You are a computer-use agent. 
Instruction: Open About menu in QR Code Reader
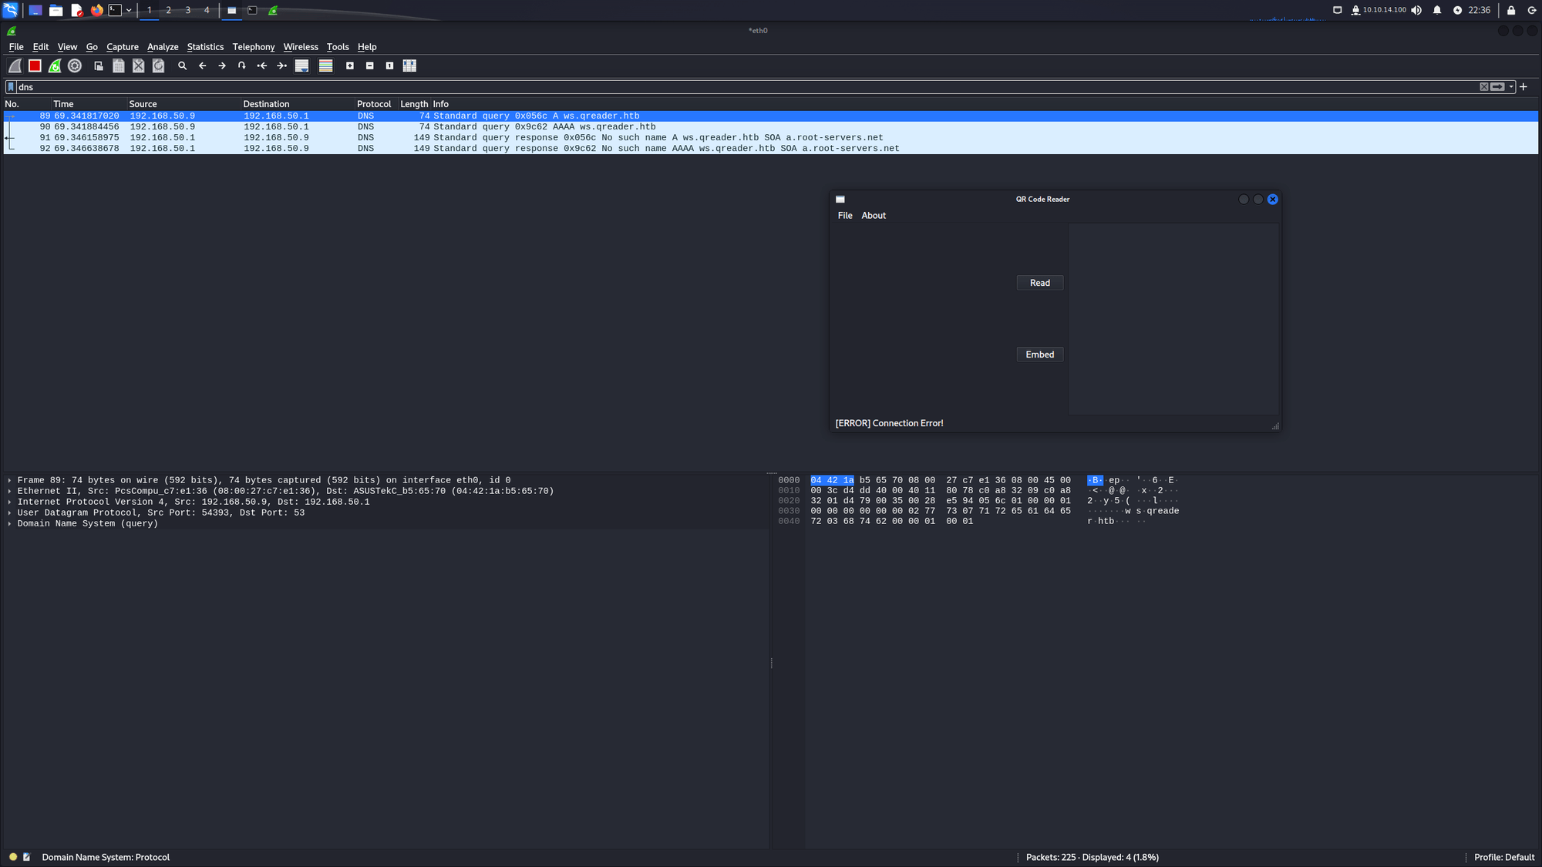pyautogui.click(x=874, y=216)
